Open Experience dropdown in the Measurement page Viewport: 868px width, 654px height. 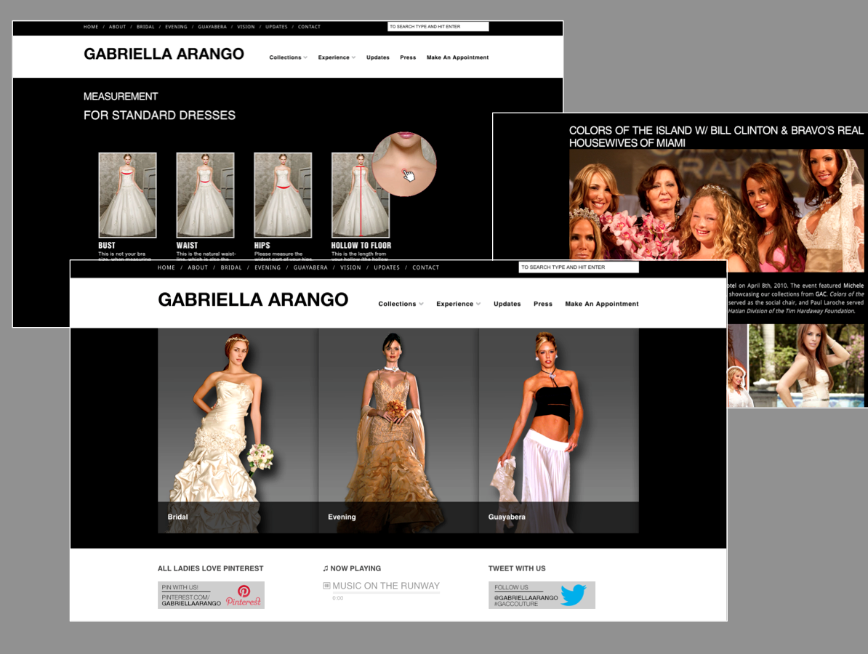pos(337,57)
